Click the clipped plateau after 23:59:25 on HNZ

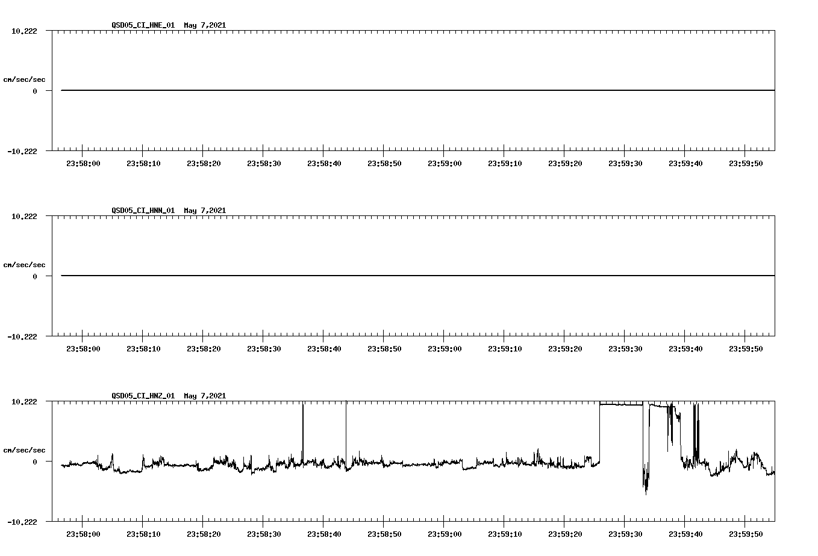620,404
